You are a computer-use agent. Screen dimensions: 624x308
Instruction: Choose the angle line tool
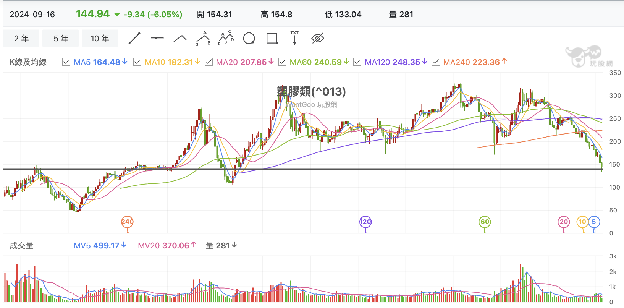coord(180,38)
